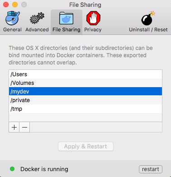Viewport: 171px width, 177px height.
Task: Switch to the Advanced tab label
Action: 37,29
